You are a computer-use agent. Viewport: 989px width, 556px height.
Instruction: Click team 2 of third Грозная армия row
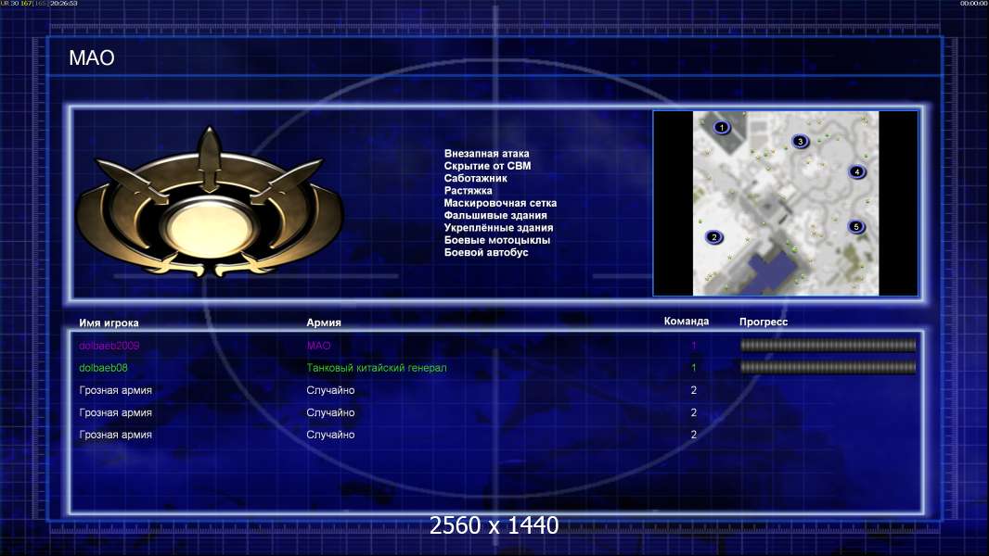694,435
